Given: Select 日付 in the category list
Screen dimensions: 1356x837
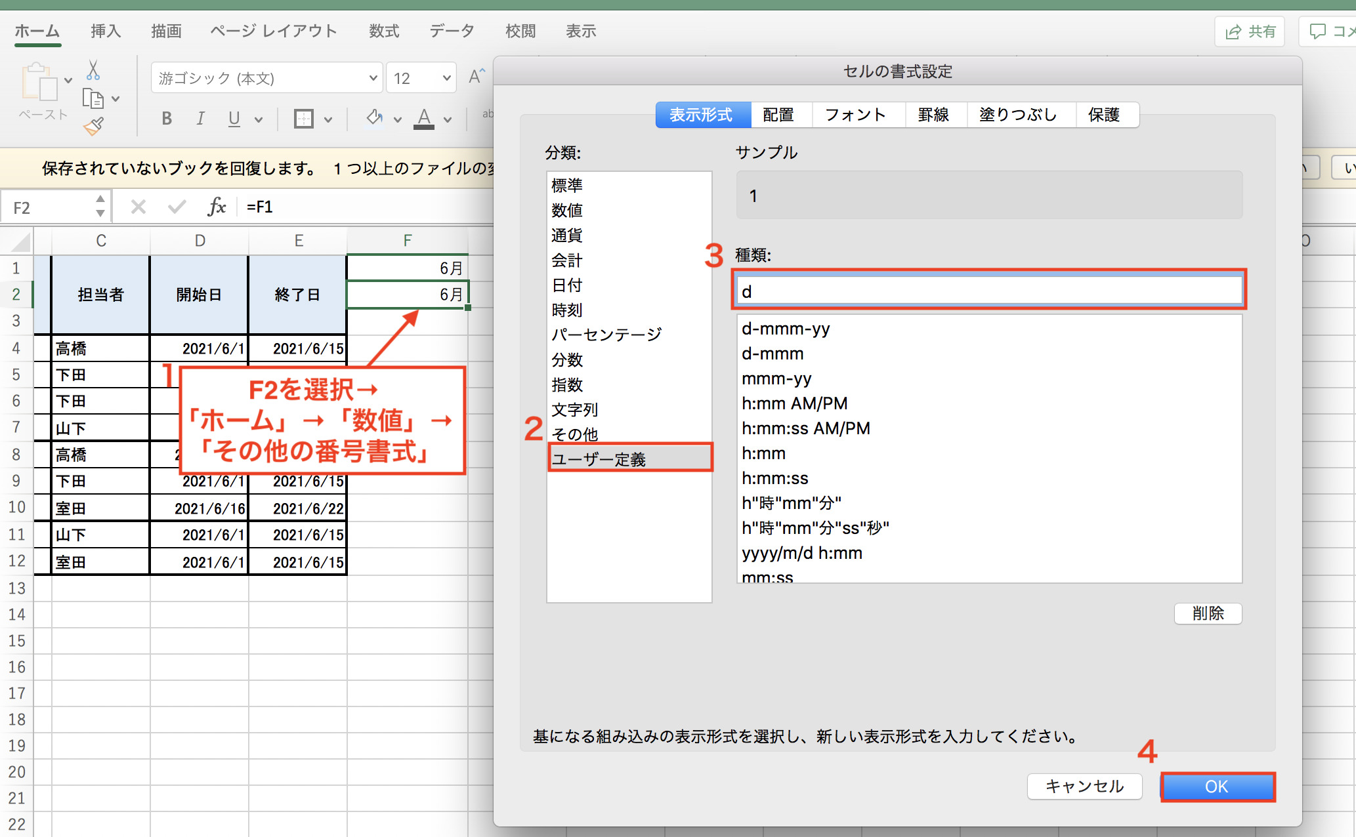Looking at the screenshot, I should [629, 285].
